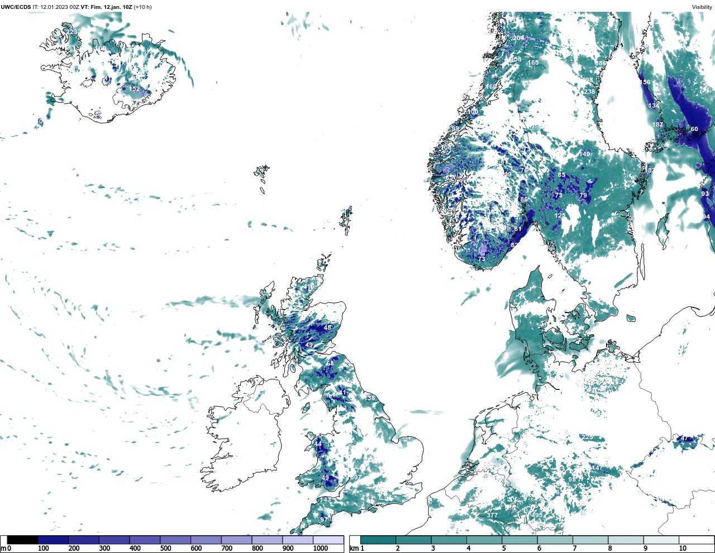The width and height of the screenshot is (715, 553).
Task: Click value '68' over southern Scotland
Action: point(330,363)
